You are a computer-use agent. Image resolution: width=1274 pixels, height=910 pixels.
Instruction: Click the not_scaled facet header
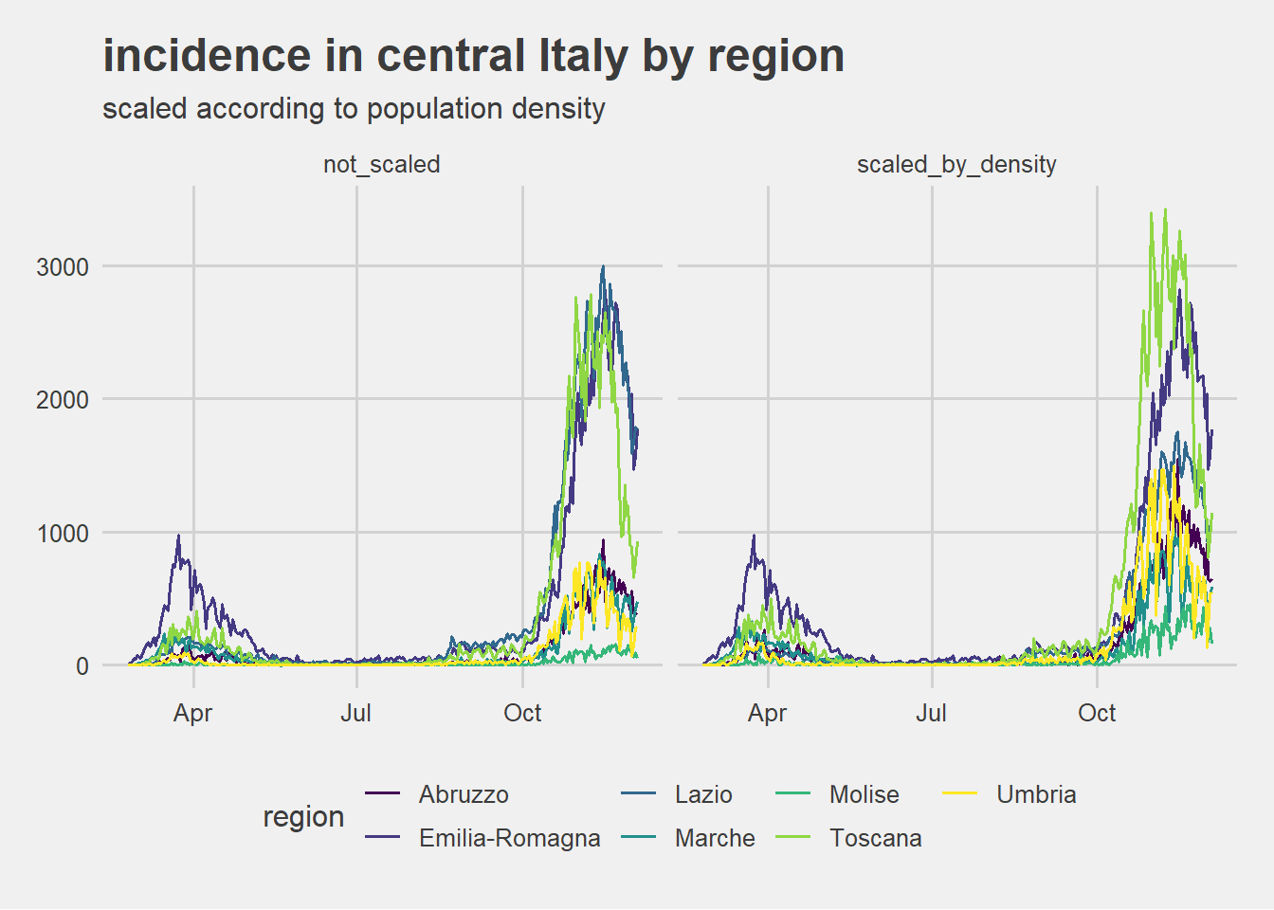(381, 164)
